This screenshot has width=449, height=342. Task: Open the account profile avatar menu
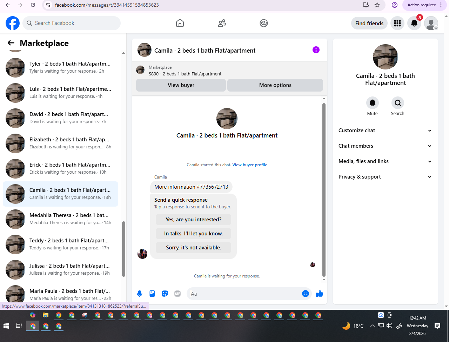coord(431,23)
